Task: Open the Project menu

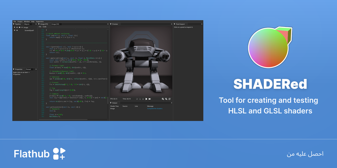Action: pos(20,21)
